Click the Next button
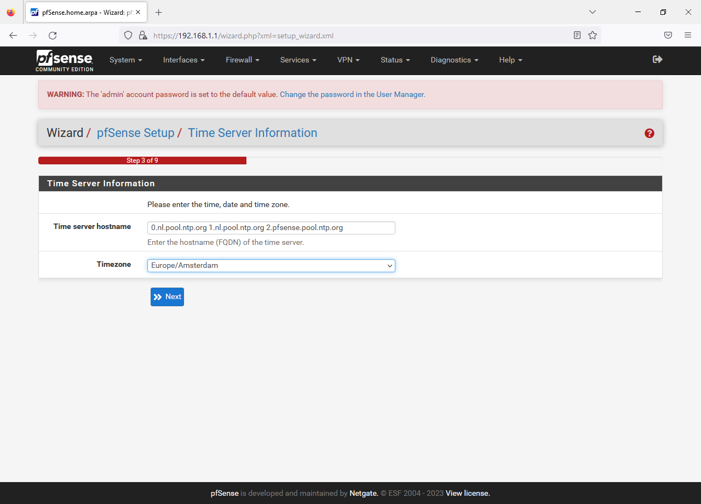The image size is (701, 504). click(x=167, y=297)
